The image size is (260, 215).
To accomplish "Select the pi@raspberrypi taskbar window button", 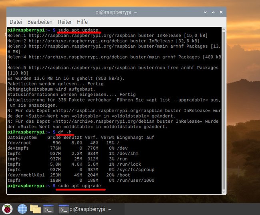I will click(85, 209).
